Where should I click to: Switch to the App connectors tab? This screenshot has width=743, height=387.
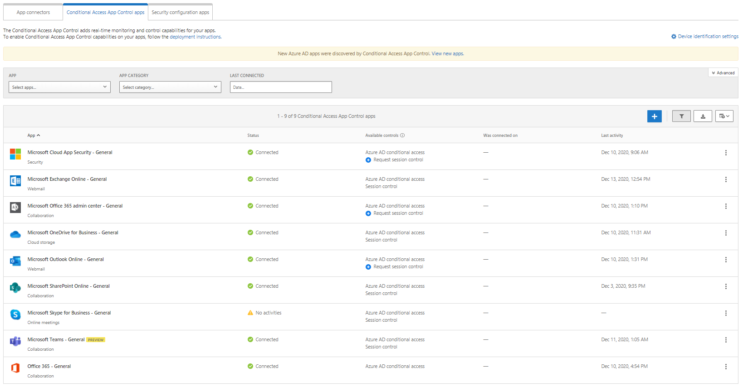(x=33, y=12)
